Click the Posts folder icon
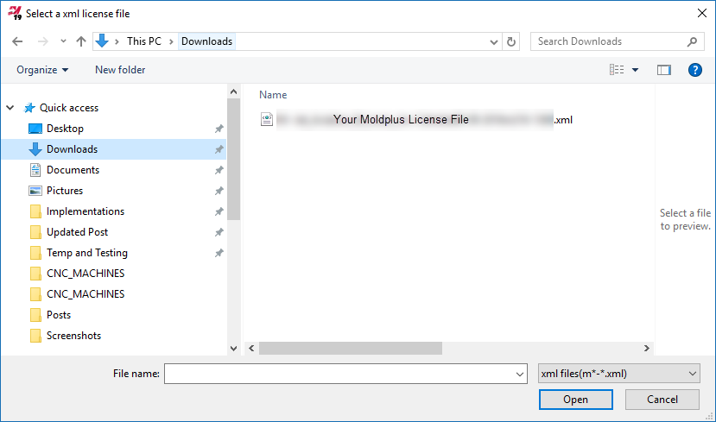Image resolution: width=716 pixels, height=422 pixels. click(35, 315)
